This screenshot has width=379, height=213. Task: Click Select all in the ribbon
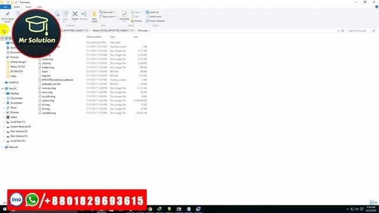click(x=152, y=12)
